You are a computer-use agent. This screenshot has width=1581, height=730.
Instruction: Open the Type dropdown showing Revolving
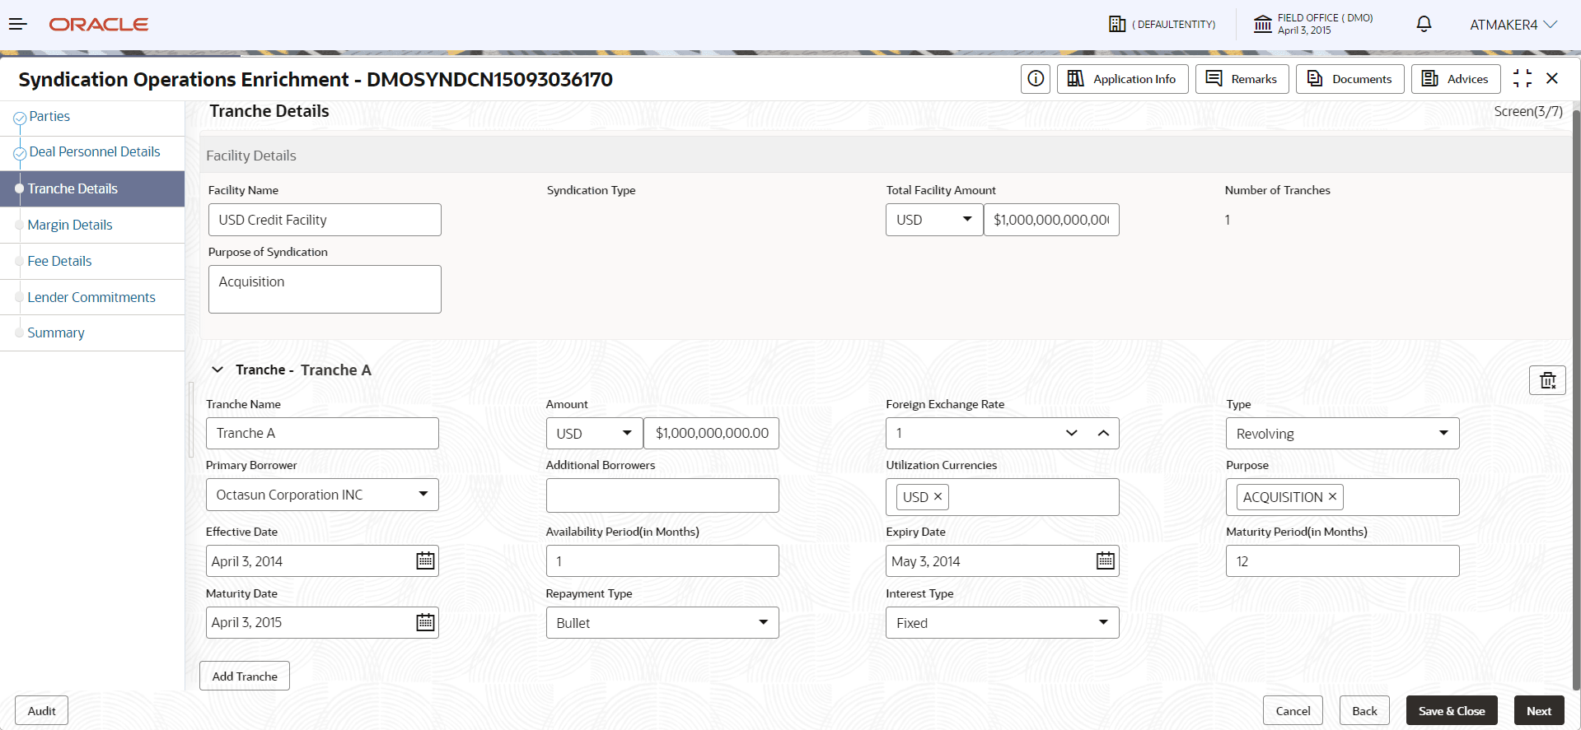click(1342, 433)
